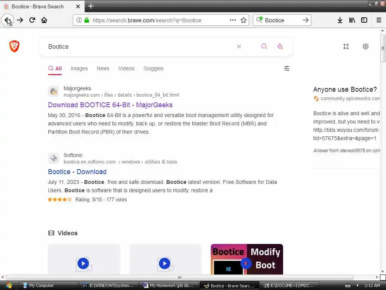Switch to My Homework Word document
Screen dimensions: 386x290
pyautogui.click(x=168, y=285)
